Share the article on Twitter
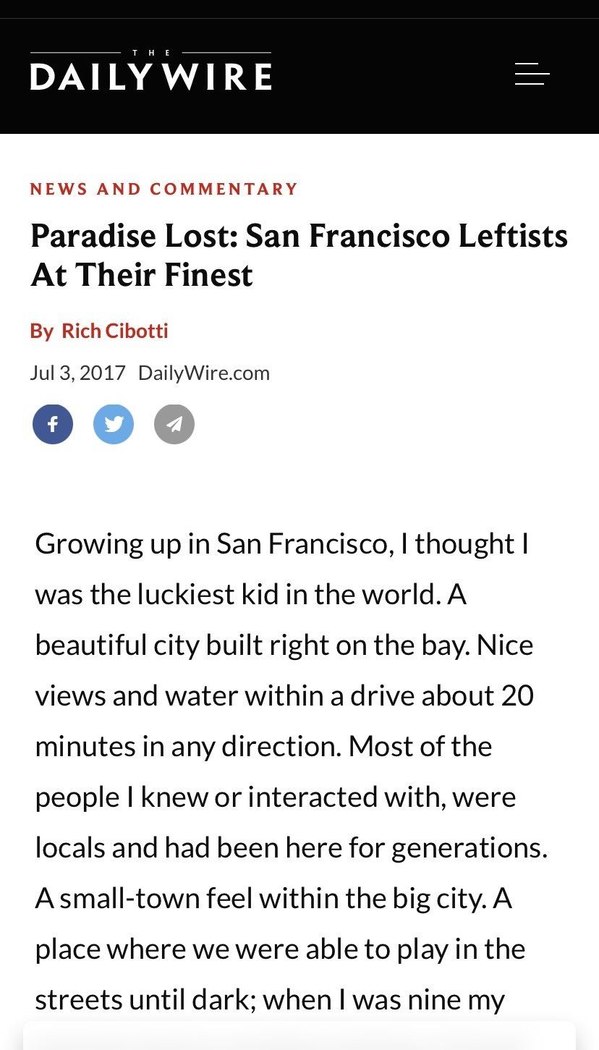This screenshot has height=1050, width=599. click(x=114, y=424)
